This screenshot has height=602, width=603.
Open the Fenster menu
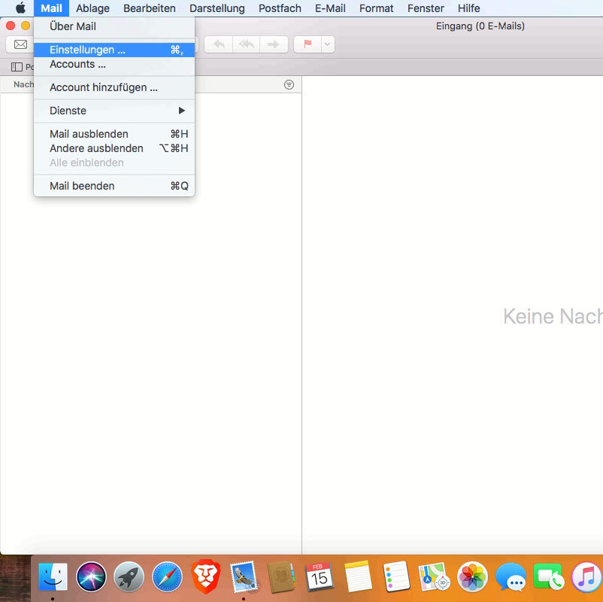pos(426,8)
